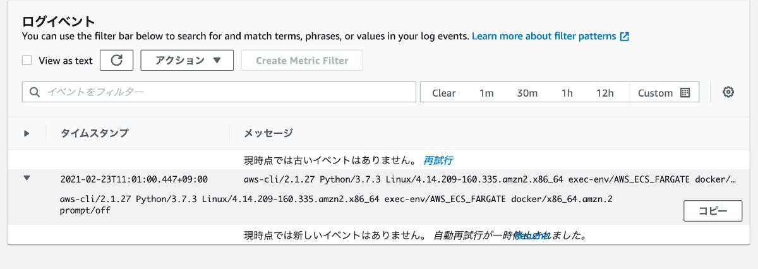
Task: Focus the イベントをフィルター search field
Action: pyautogui.click(x=219, y=92)
